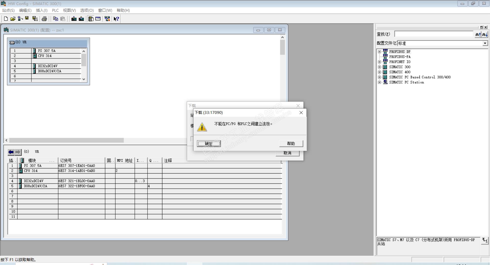Image resolution: width=490 pixels, height=265 pixels.
Task: Confirm the error with the 确定 button
Action: (209, 144)
